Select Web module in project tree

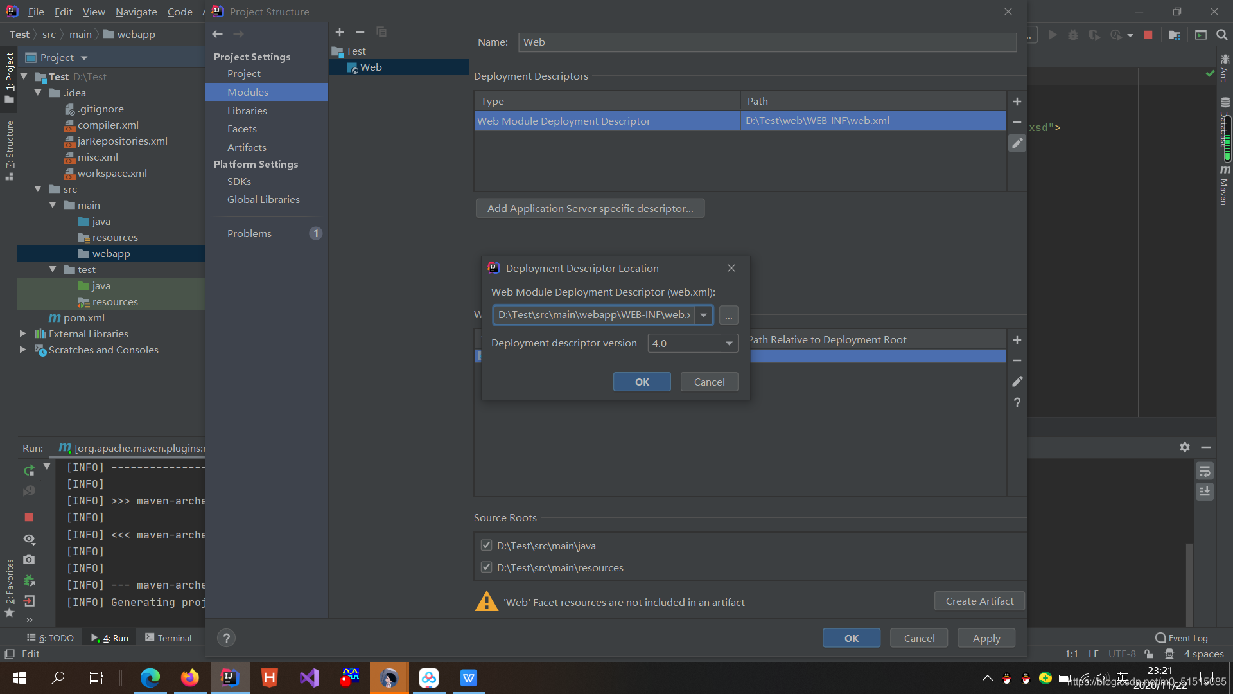tap(370, 67)
